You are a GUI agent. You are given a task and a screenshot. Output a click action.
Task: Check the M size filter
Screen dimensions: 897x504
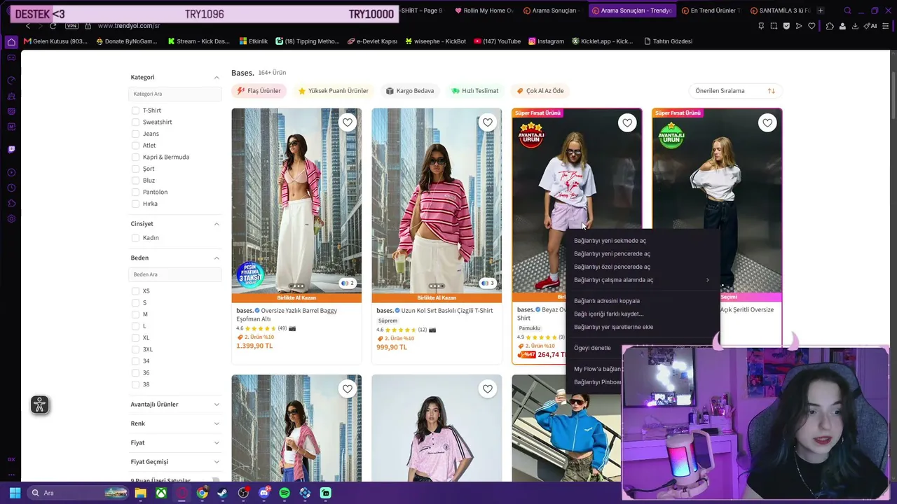point(135,314)
